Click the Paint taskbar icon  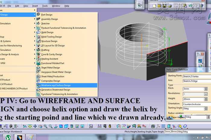pos(31,137)
